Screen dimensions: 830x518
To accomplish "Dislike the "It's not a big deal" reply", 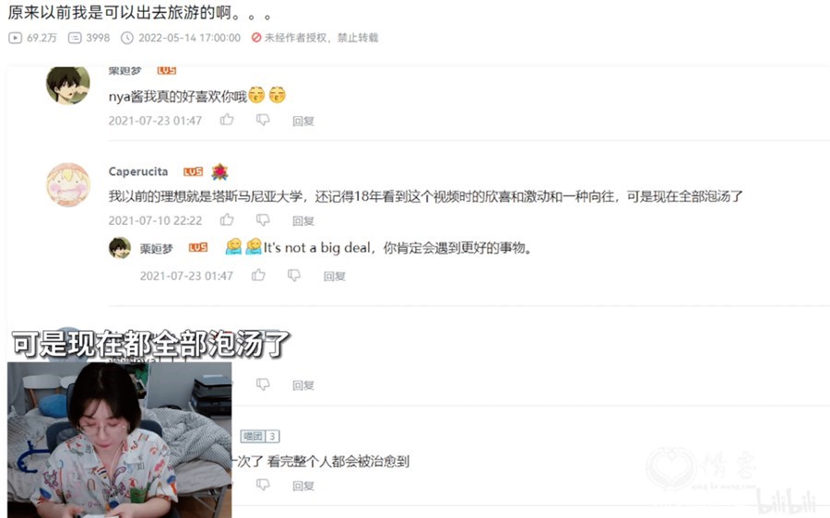I will click(294, 276).
